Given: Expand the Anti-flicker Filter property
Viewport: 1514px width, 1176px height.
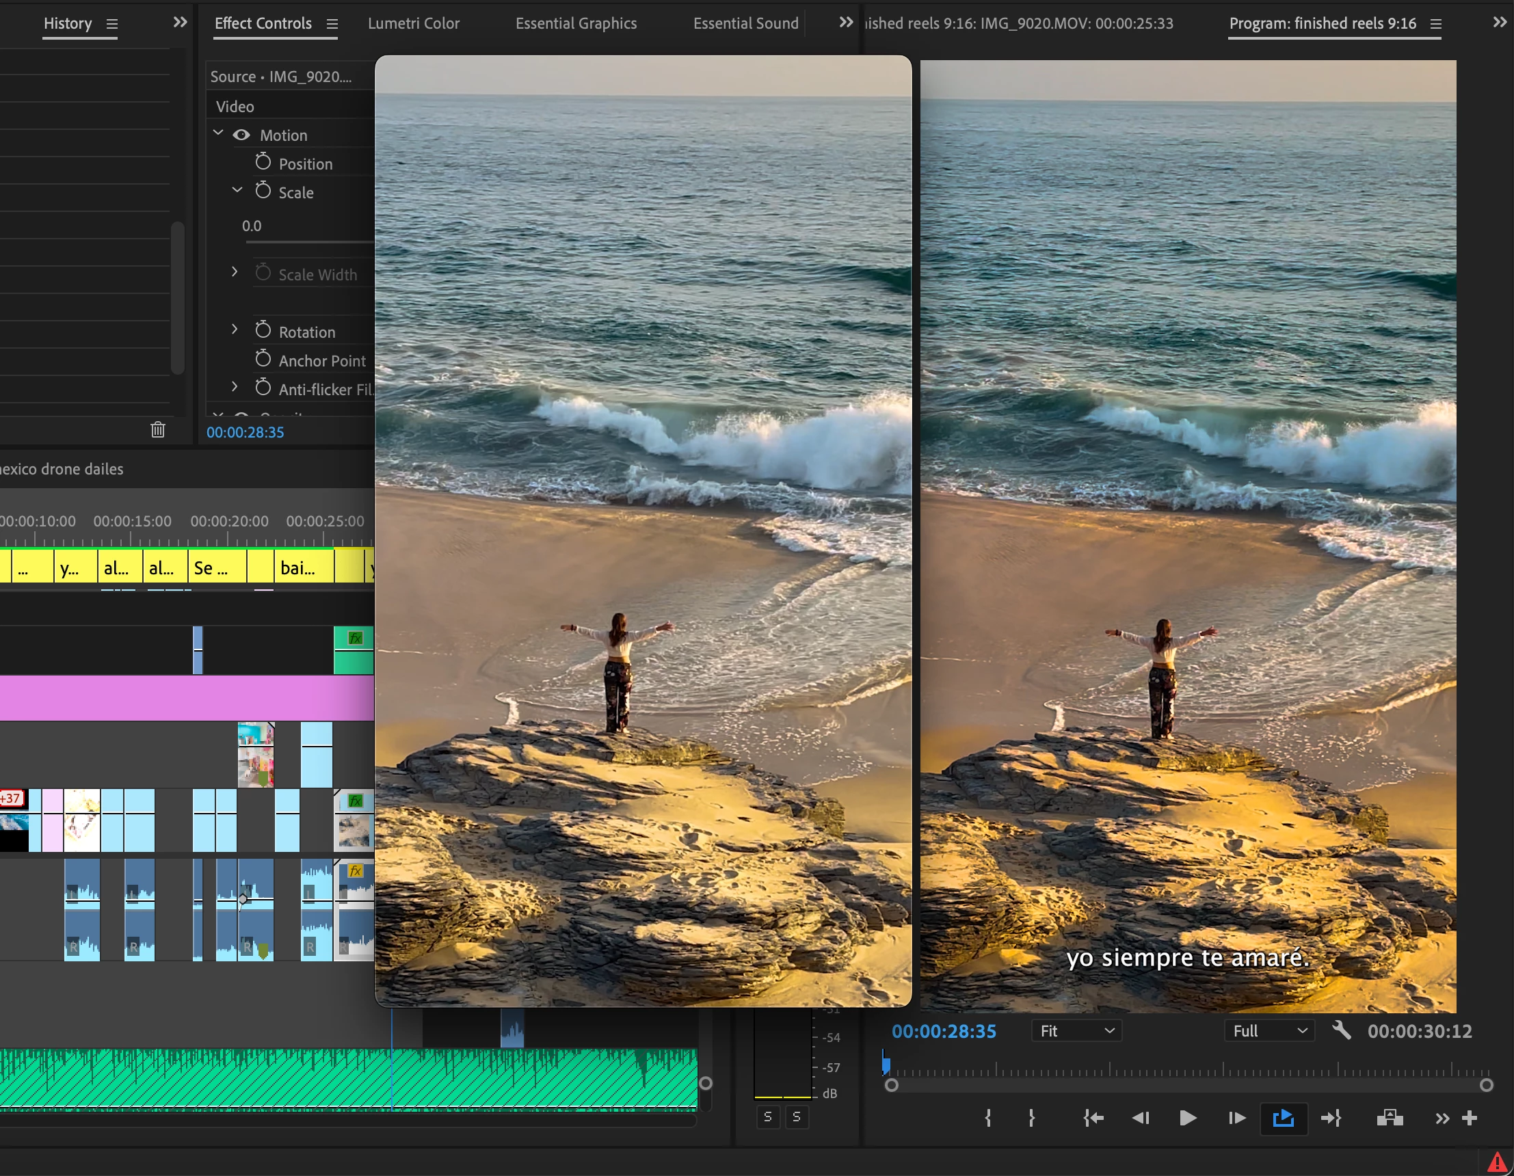Looking at the screenshot, I should [x=235, y=387].
